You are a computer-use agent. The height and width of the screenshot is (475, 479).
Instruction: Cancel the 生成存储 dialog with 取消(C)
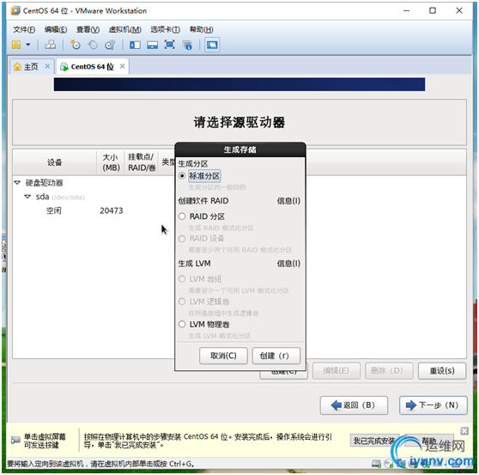[223, 356]
